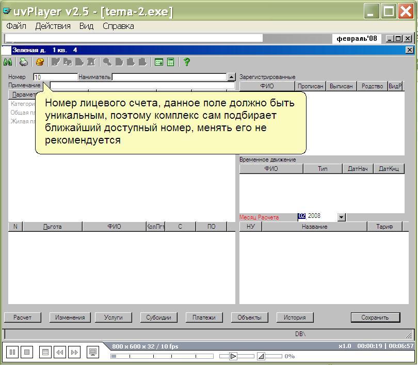Click into the Примечание input field
The image size is (418, 365).
tap(142, 85)
